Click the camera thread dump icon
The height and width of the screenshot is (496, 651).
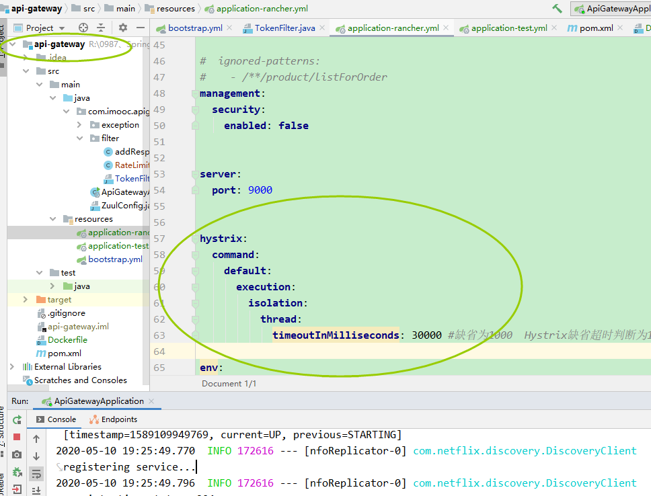[17, 454]
